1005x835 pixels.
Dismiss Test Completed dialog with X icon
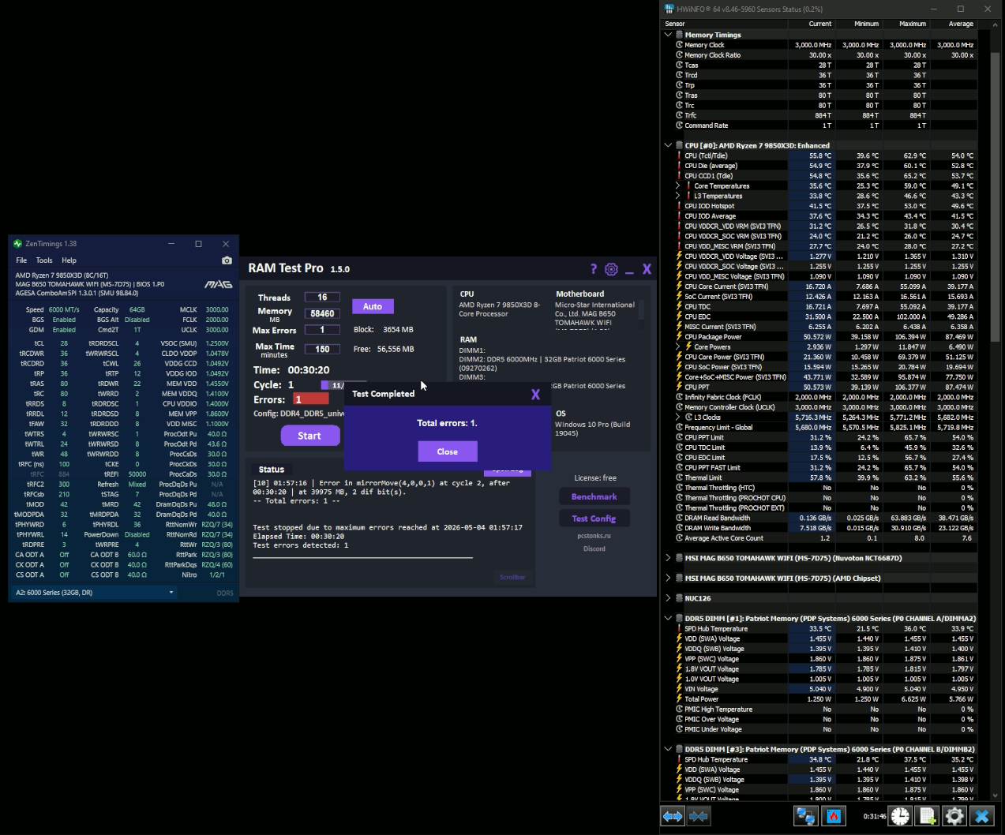point(535,394)
